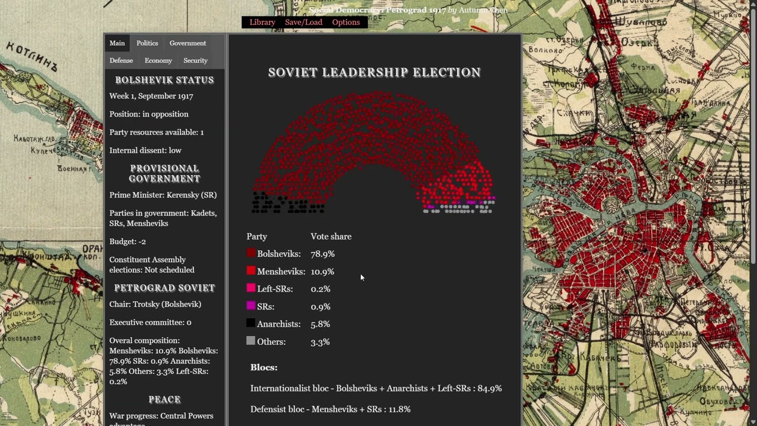Click Executive committee: 0 line
The height and width of the screenshot is (426, 757).
pyautogui.click(x=150, y=322)
